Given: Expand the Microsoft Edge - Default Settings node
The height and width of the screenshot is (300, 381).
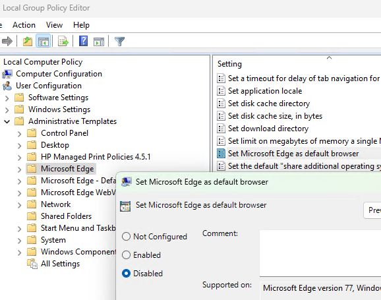Looking at the screenshot, I should (19, 181).
